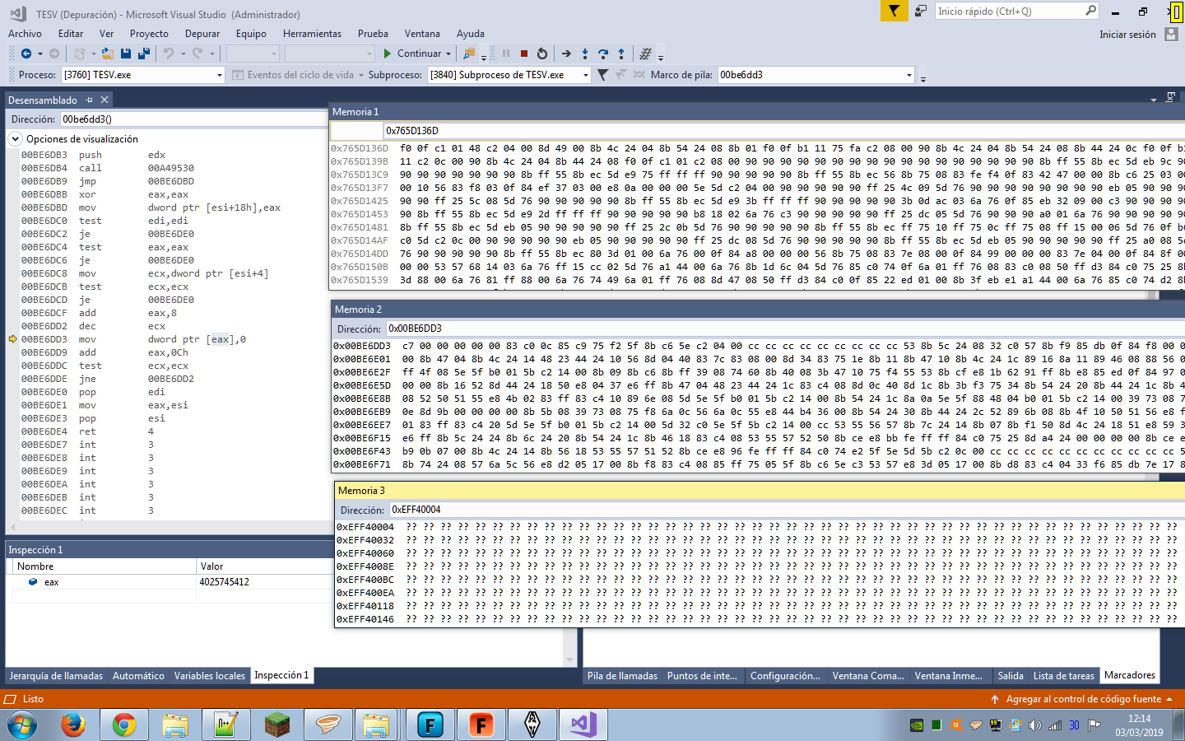Open the Ayuda menu
Viewport: 1185px width, 741px height.
(x=471, y=34)
